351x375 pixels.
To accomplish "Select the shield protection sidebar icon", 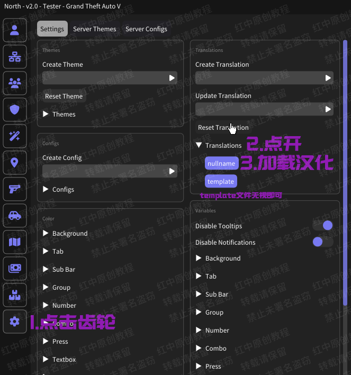I will [14, 110].
